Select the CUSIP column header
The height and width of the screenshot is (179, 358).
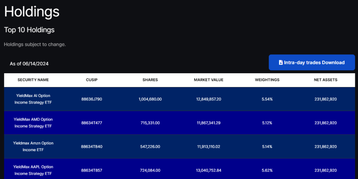92,80
